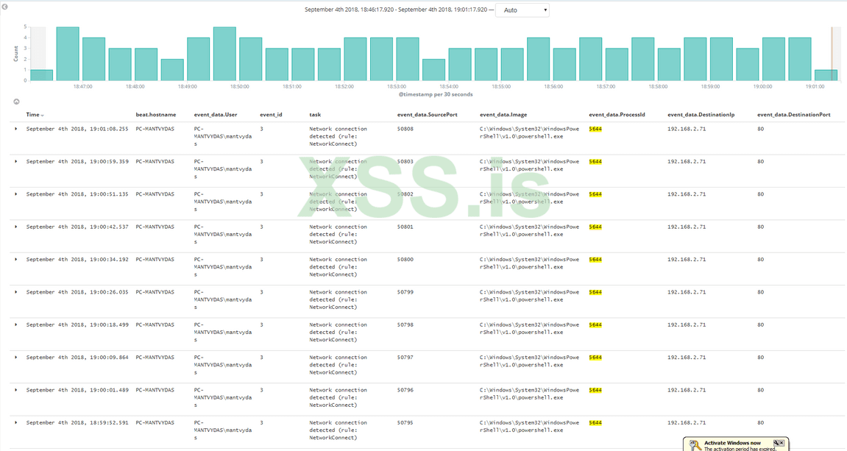Click the event_data.ProcessId column header
This screenshot has width=847, height=451.
click(x=617, y=115)
